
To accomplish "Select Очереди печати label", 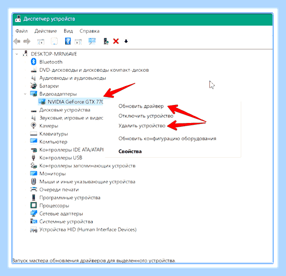I will coord(59,190).
